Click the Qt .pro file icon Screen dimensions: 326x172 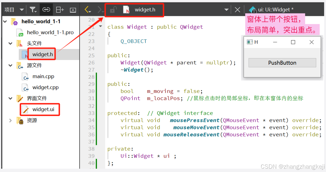click(x=20, y=32)
